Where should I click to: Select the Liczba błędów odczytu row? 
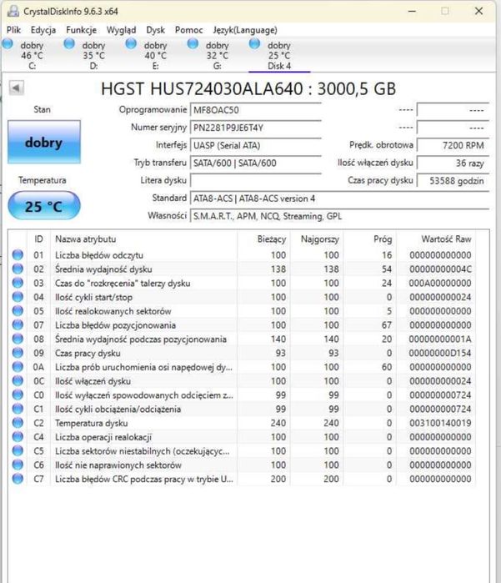pyautogui.click(x=242, y=255)
